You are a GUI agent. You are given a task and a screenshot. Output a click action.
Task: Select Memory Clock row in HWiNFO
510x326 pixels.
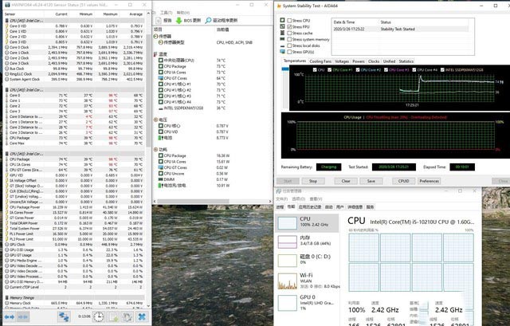75,303
